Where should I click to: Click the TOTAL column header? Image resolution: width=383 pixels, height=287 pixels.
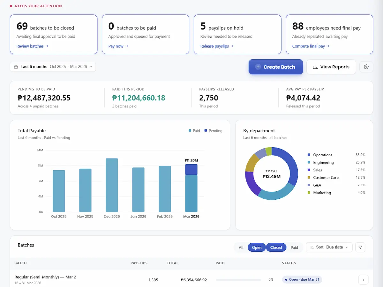pyautogui.click(x=173, y=263)
